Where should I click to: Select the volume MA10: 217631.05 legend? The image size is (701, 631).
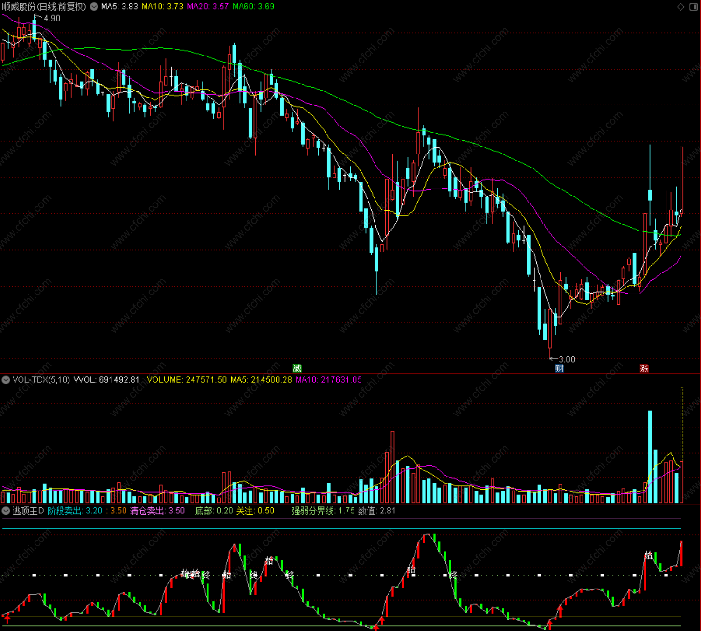(329, 380)
